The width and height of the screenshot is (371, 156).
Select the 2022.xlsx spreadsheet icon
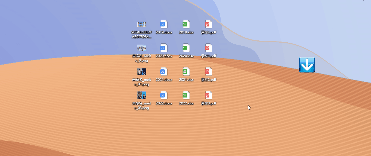(x=186, y=95)
